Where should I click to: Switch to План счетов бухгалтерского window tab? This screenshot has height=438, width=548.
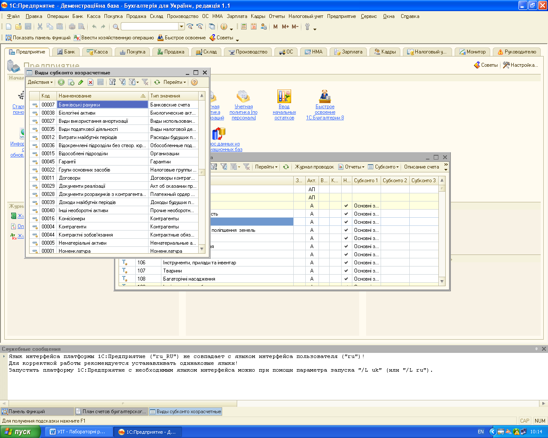[x=111, y=411]
